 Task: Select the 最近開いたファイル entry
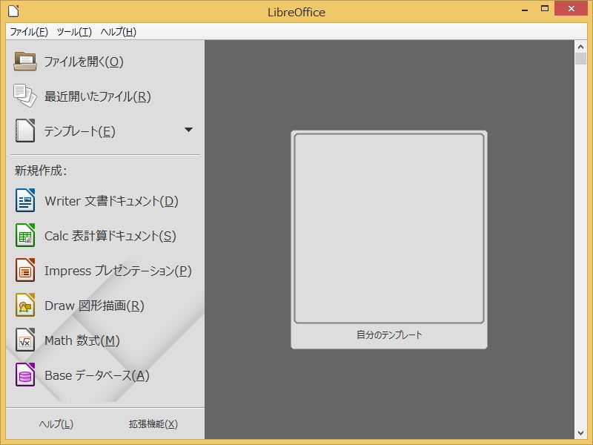click(104, 96)
